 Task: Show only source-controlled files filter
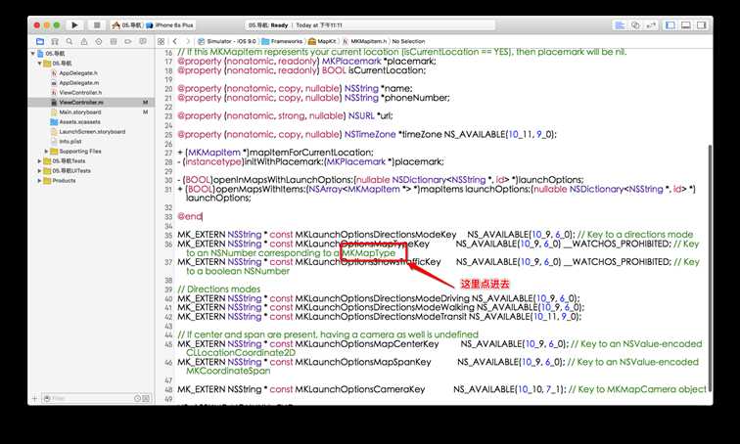click(x=145, y=399)
